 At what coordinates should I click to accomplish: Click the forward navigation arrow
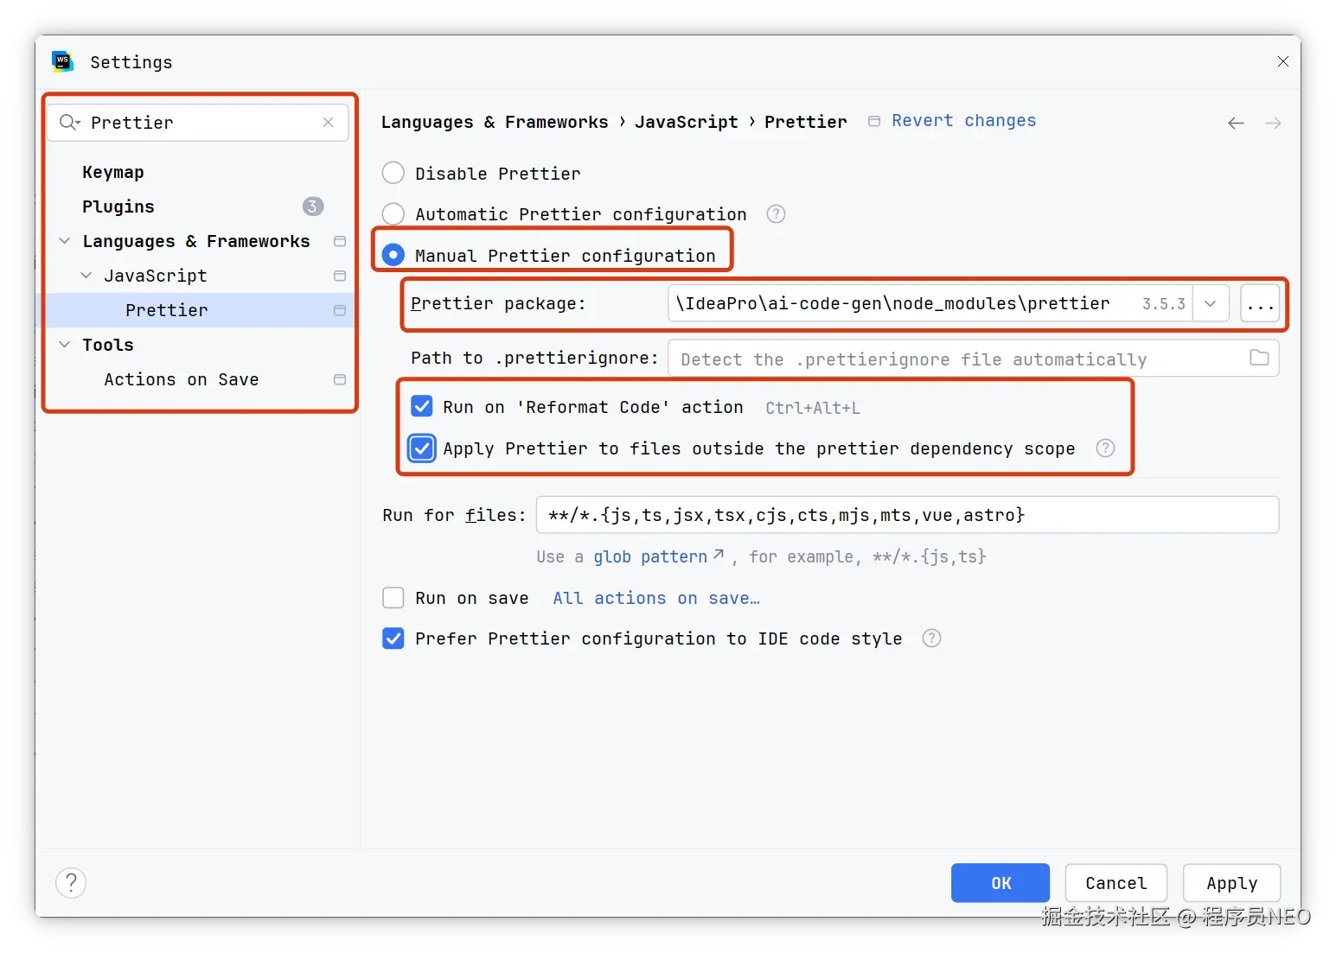[x=1272, y=122]
